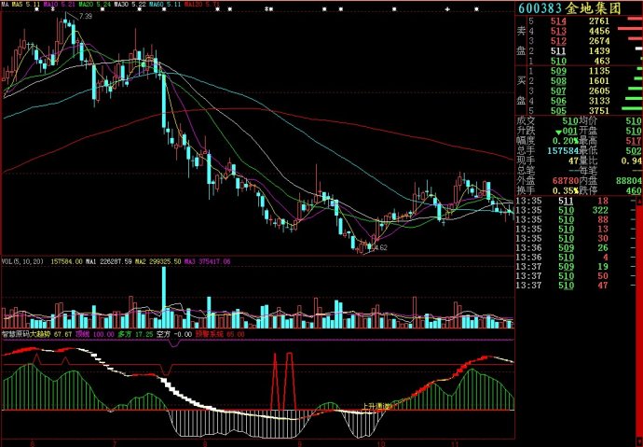Viewport: 643px width, 447px height.
Task: Click the red 预警系统 65.00 label
Action: (x=220, y=334)
